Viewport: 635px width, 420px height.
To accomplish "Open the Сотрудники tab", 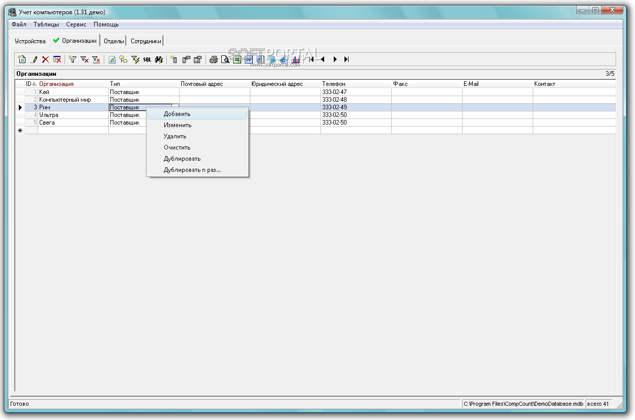I will (x=146, y=41).
